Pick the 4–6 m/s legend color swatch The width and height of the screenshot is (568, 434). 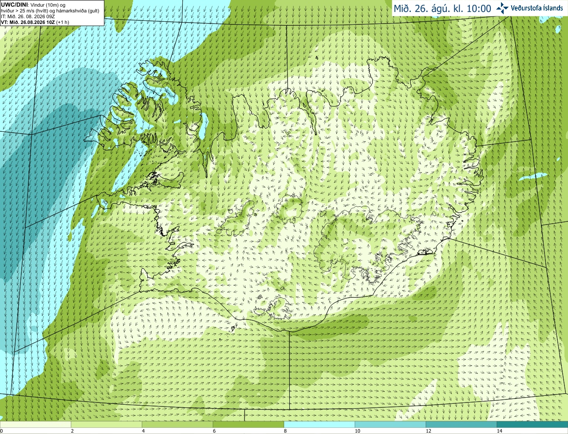(177, 425)
